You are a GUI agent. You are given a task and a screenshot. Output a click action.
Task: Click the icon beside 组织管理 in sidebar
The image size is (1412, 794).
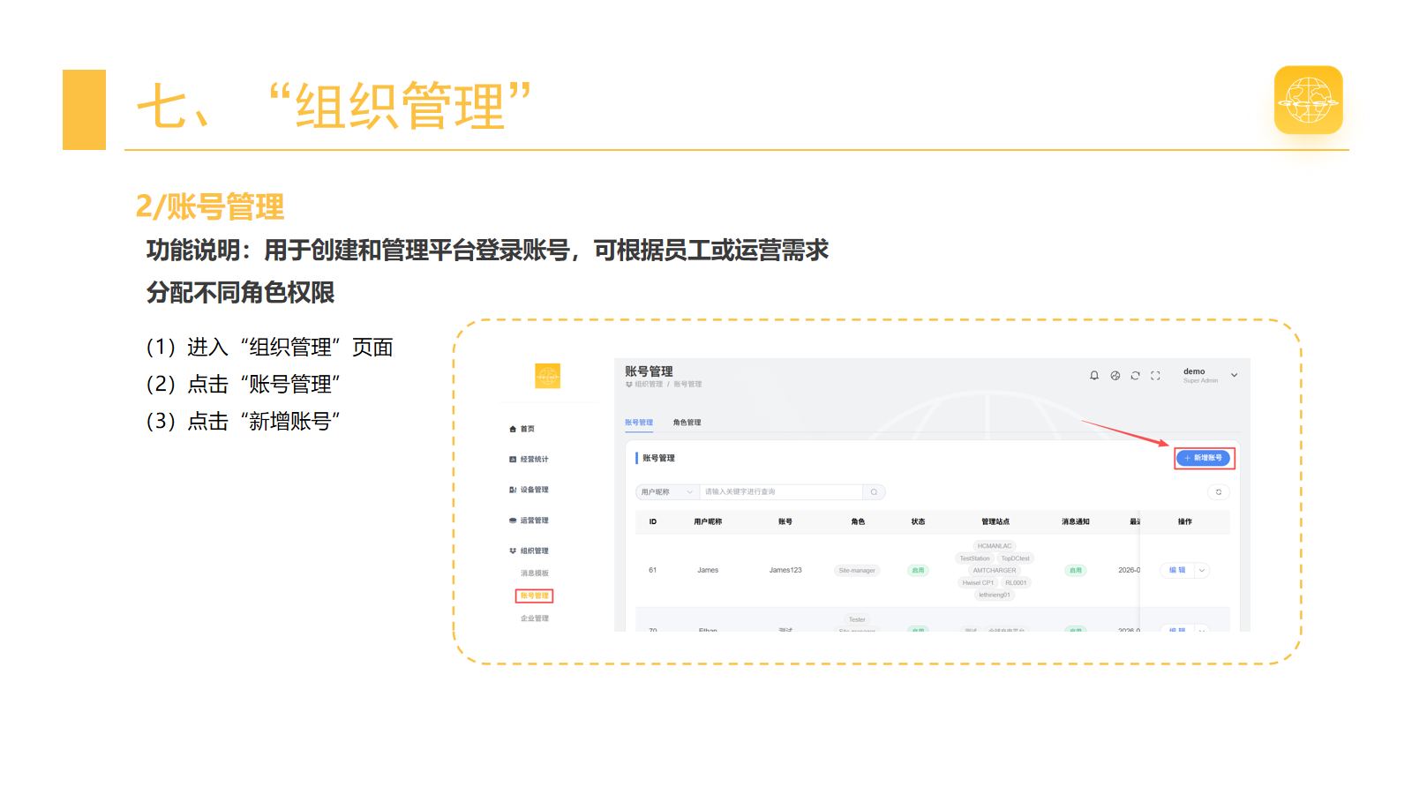[x=513, y=551]
